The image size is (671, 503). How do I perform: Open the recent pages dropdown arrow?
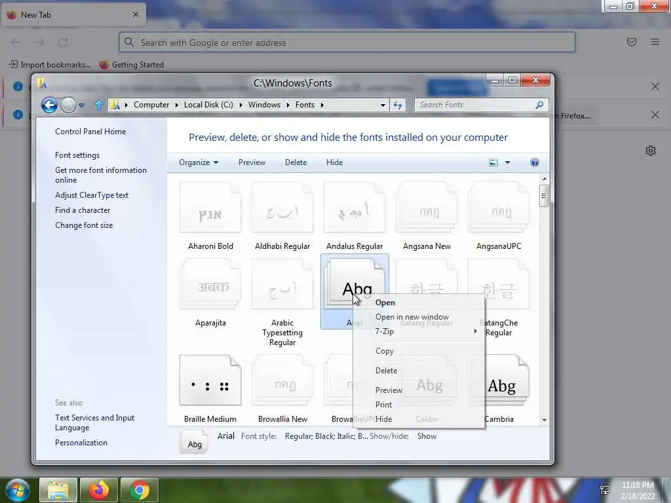coord(81,105)
